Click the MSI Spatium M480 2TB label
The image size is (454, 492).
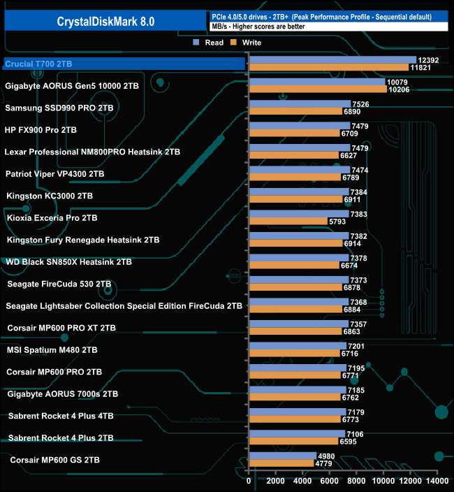point(52,350)
